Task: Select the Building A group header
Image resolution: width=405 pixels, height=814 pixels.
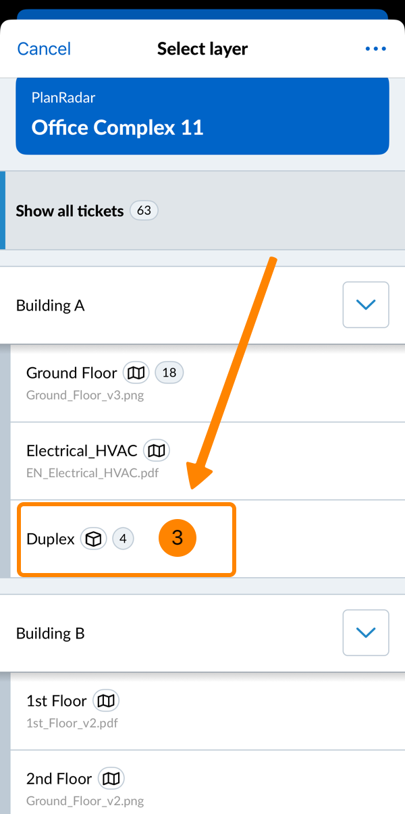Action: click(x=135, y=306)
